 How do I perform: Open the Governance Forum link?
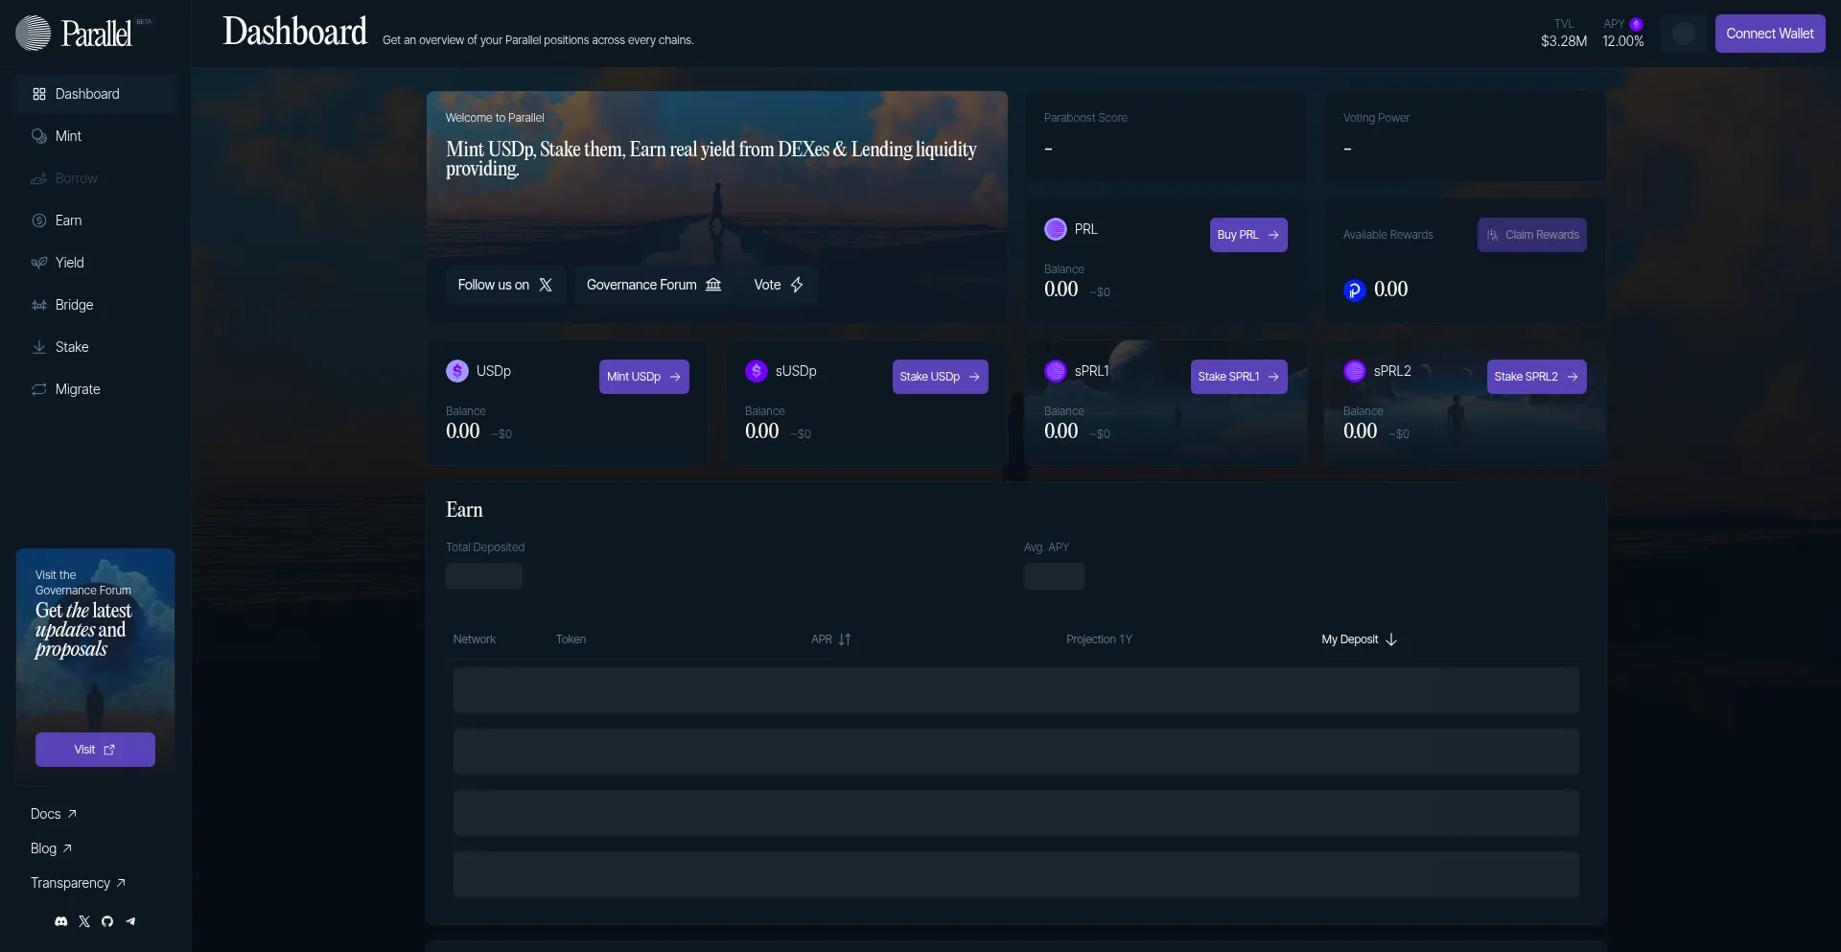(x=654, y=285)
